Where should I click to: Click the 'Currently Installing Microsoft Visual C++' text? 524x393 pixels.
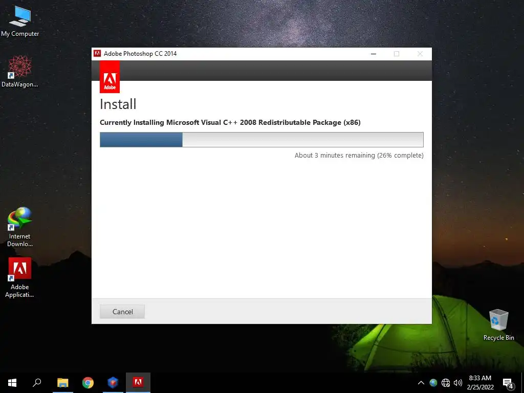pos(230,122)
